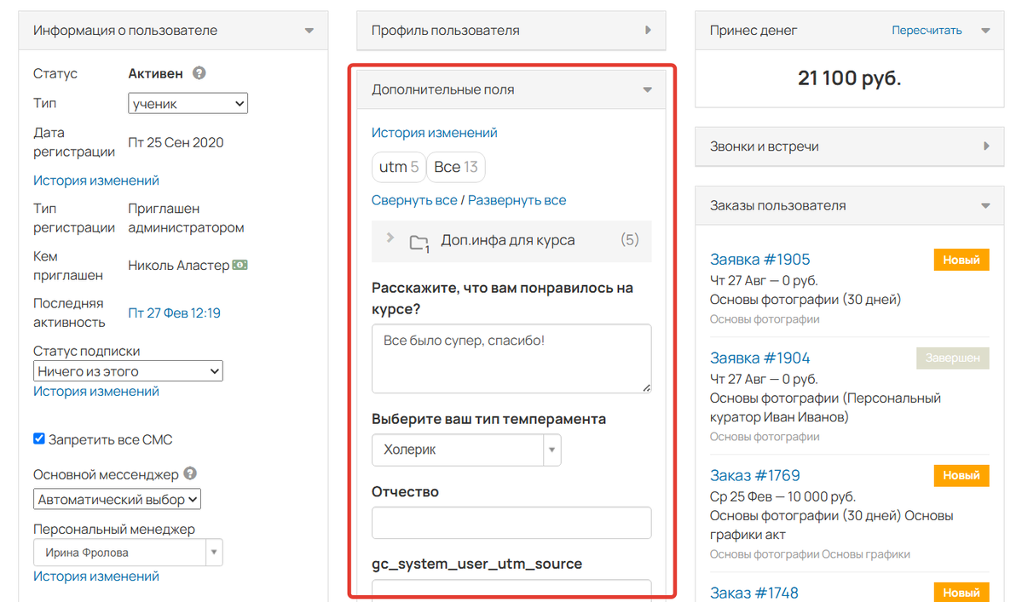
Task: Open the Персональный менеджер dropdown Ирина Фролова
Action: (128, 553)
